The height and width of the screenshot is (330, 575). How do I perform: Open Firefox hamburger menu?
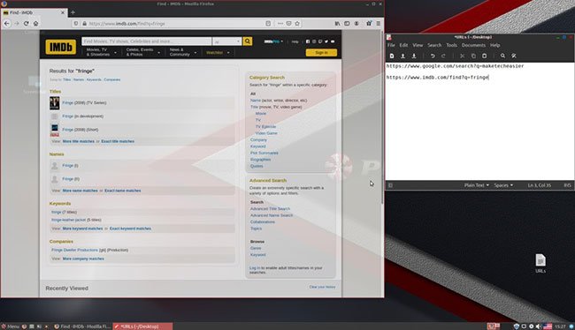tap(378, 24)
